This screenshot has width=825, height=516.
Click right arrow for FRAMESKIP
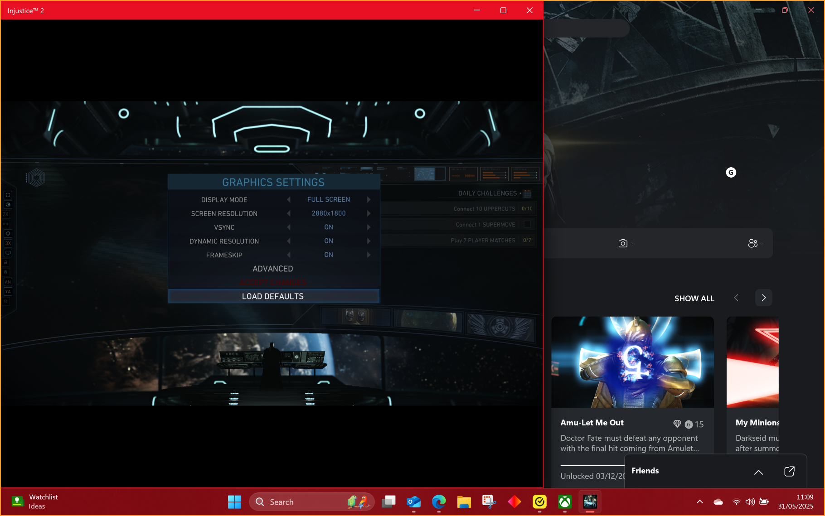[x=369, y=255]
